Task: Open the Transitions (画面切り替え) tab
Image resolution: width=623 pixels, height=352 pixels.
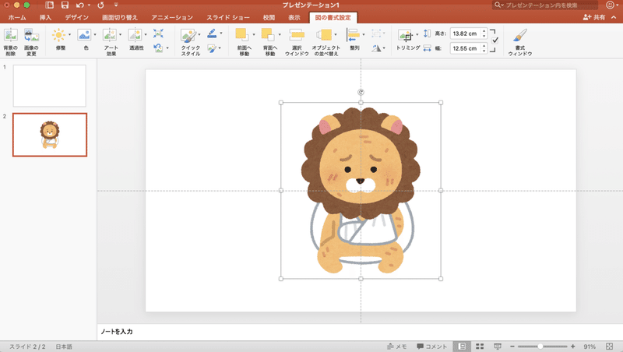Action: (120, 17)
